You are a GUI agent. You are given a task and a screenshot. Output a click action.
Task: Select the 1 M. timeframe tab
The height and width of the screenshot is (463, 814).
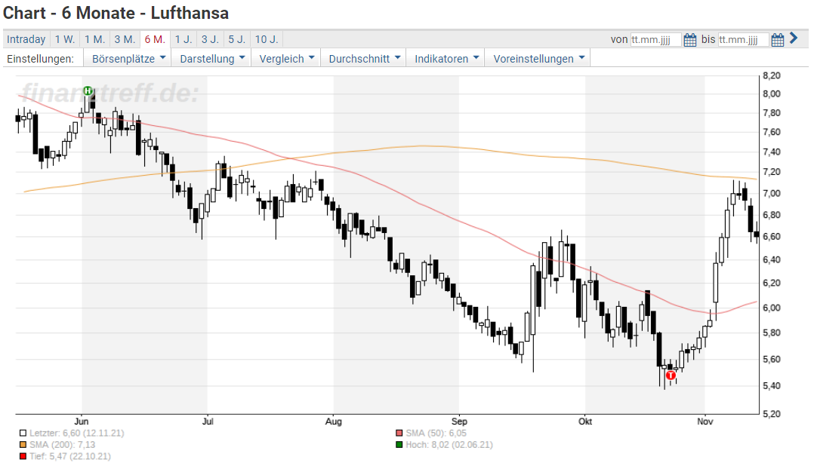click(x=95, y=39)
